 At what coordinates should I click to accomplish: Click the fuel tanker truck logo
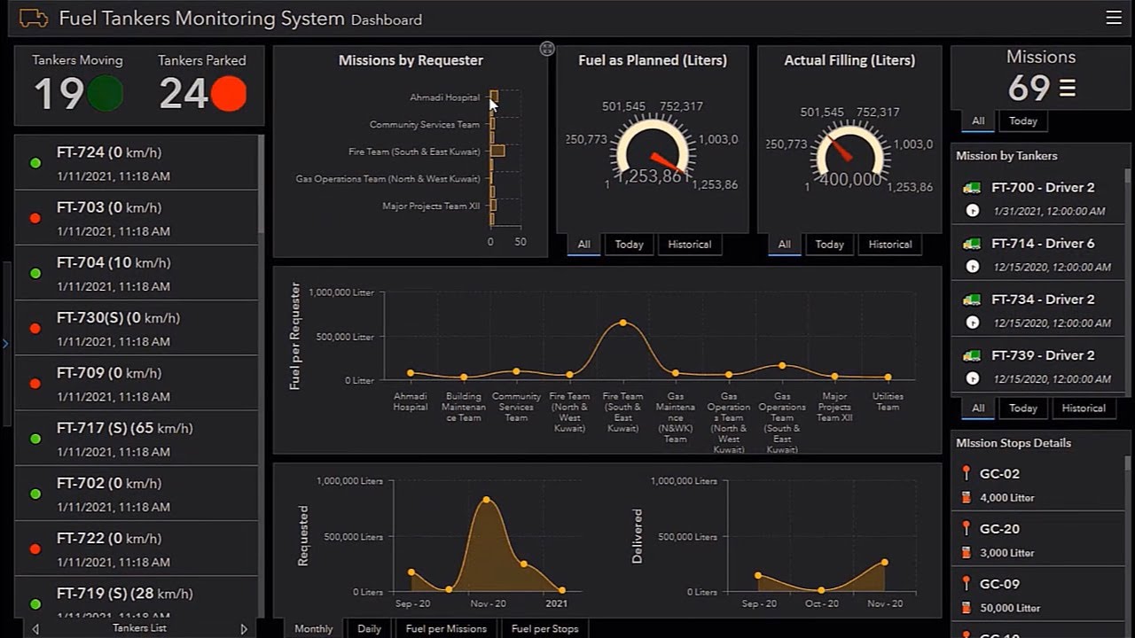coord(34,18)
